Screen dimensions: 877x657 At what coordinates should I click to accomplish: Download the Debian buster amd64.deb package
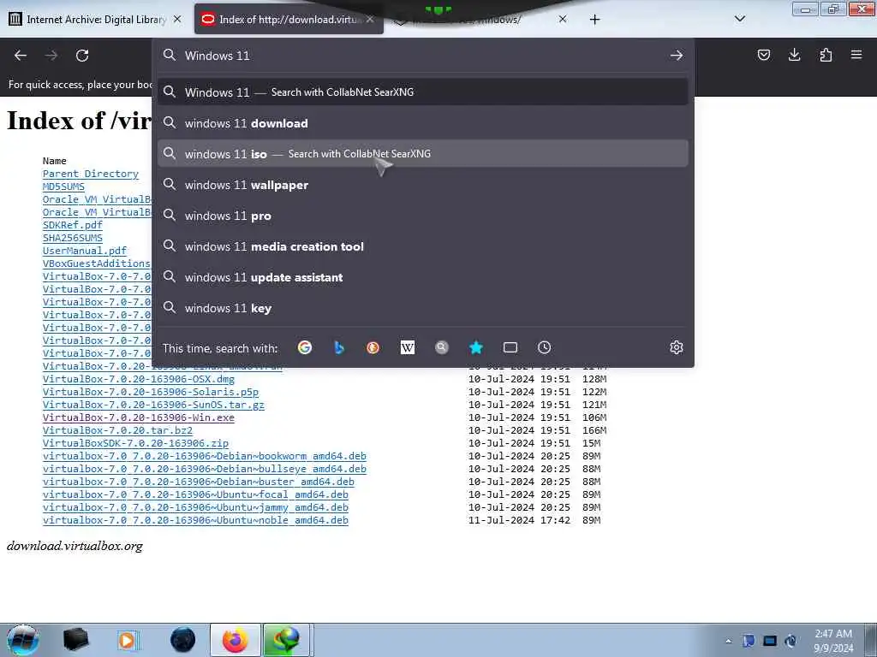pyautogui.click(x=199, y=482)
